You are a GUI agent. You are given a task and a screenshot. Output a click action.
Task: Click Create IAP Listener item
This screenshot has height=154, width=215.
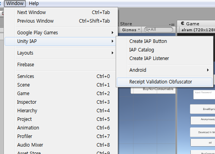click(x=165, y=58)
